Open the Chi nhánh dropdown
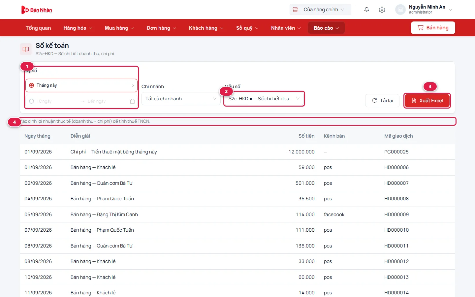This screenshot has height=297, width=475. [181, 99]
